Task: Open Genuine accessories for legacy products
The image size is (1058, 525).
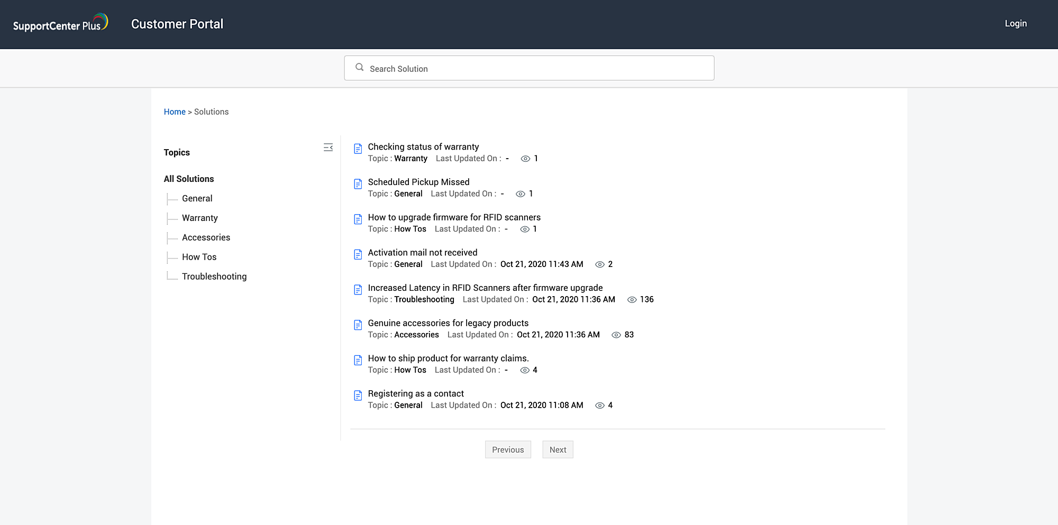Action: (x=448, y=323)
